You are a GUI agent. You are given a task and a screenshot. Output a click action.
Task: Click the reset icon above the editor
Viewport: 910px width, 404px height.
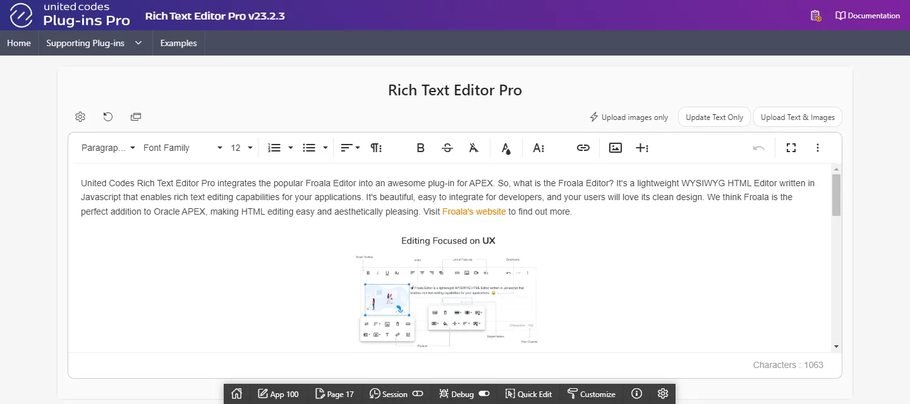(108, 117)
